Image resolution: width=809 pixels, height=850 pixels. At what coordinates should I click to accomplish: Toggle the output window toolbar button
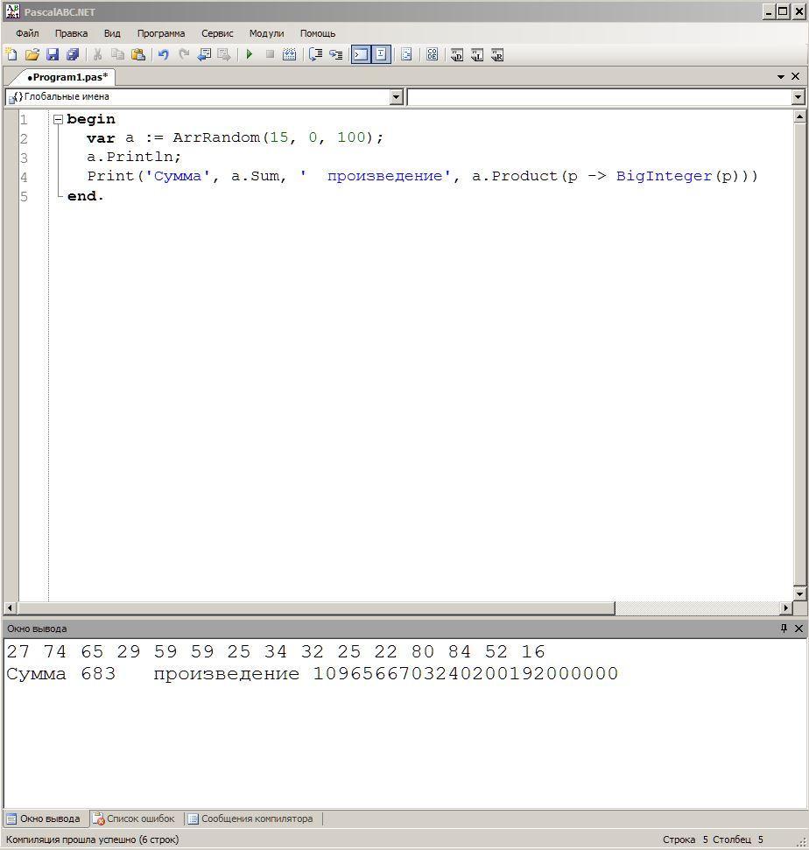click(x=361, y=54)
